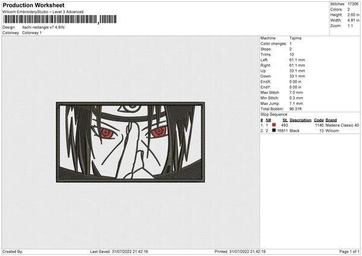This screenshot has width=362, height=256.
Task: Click the Machine value 'Tajima'
Action: [x=295, y=38]
